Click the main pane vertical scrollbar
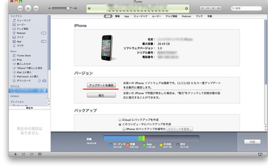 click(265, 51)
